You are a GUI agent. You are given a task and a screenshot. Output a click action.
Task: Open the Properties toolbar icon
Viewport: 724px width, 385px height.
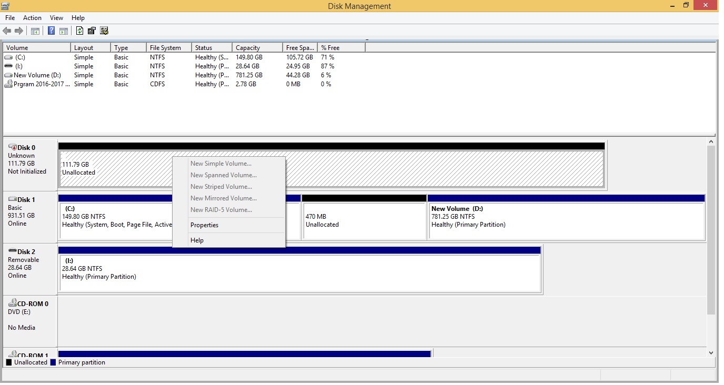point(92,31)
